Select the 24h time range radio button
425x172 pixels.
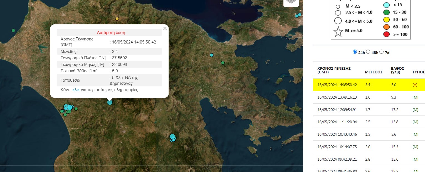tap(354, 52)
